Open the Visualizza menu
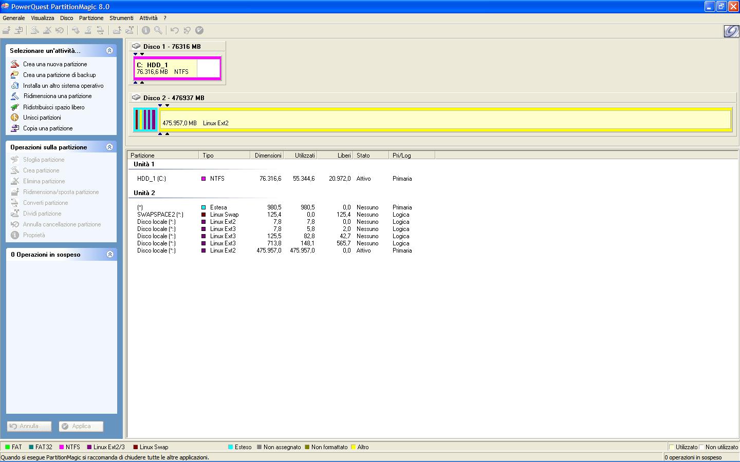740x462 pixels. click(x=42, y=18)
